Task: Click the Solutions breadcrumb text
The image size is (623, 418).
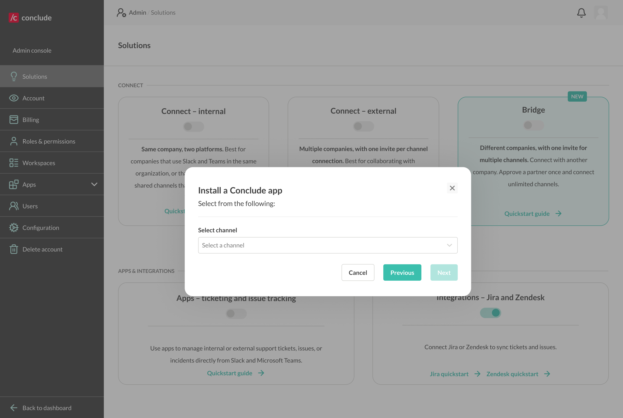Action: pyautogui.click(x=163, y=12)
